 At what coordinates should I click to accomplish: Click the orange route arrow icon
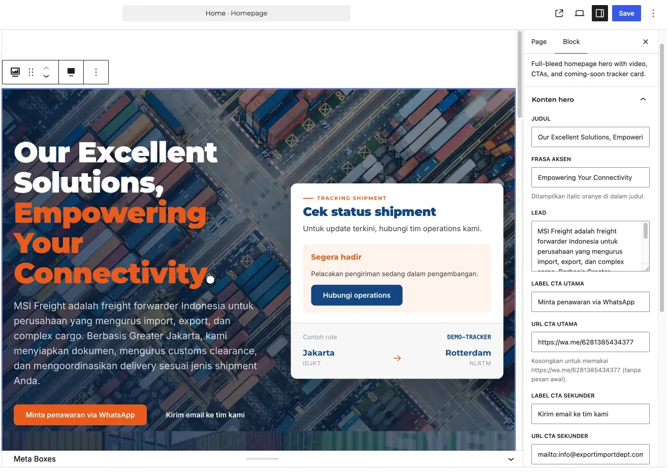click(x=397, y=358)
